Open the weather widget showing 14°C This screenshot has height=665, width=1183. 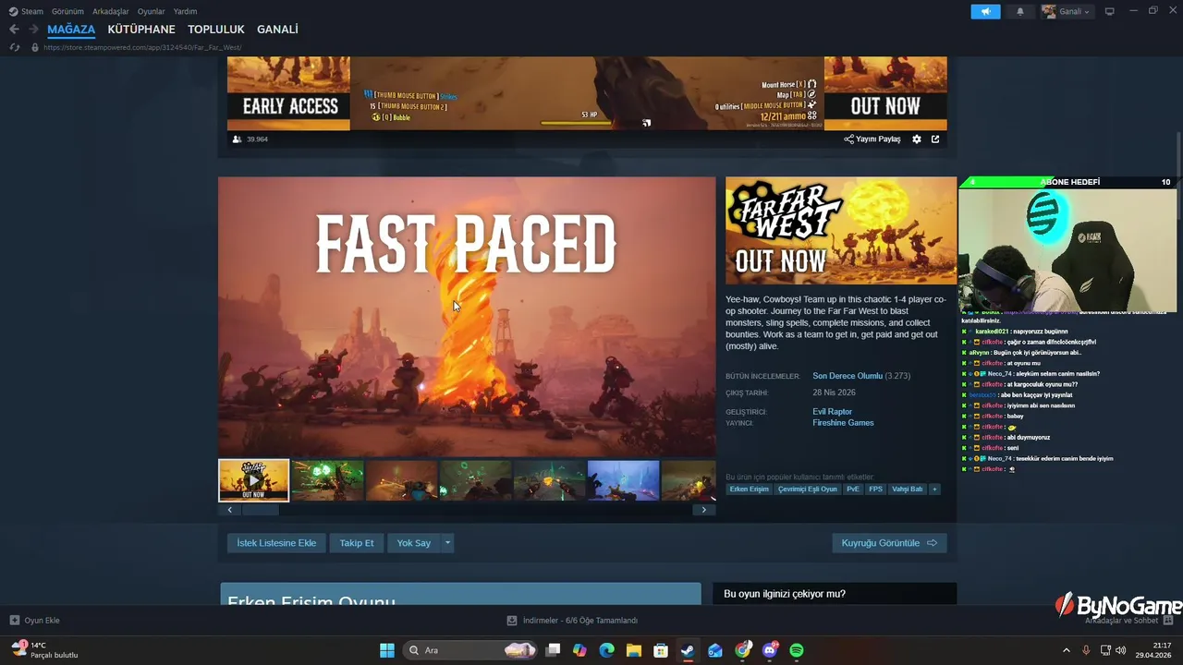tap(44, 650)
